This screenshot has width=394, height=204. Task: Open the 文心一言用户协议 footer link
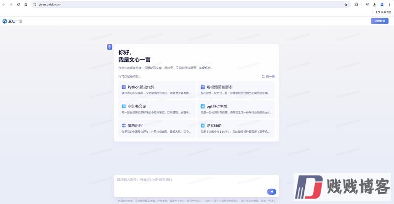point(189,201)
